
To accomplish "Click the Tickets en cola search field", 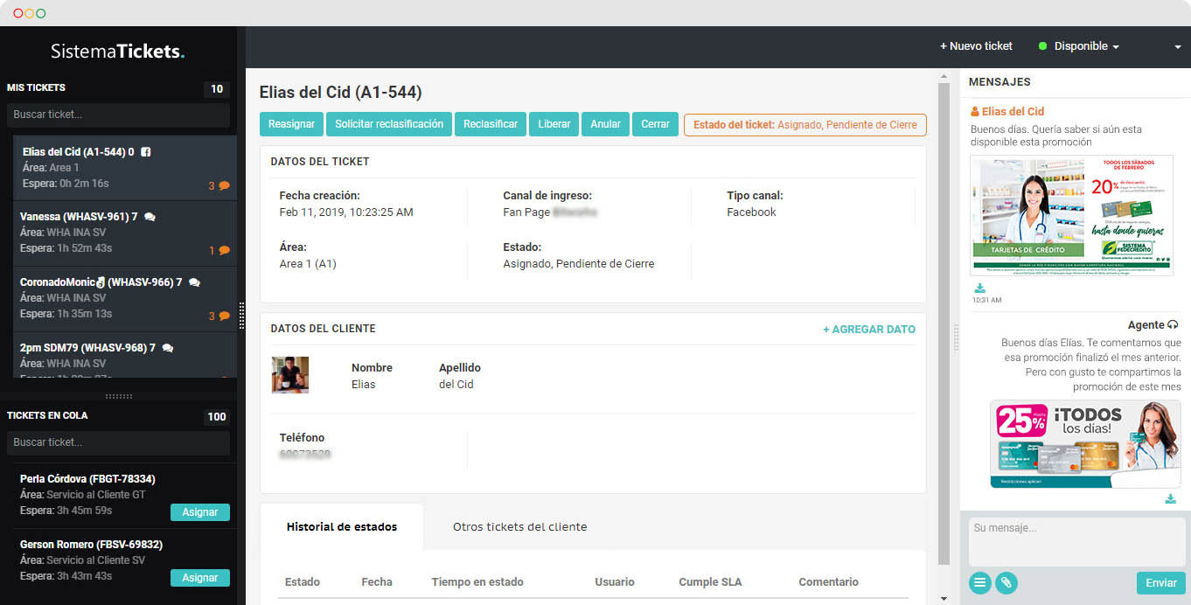I will [118, 442].
